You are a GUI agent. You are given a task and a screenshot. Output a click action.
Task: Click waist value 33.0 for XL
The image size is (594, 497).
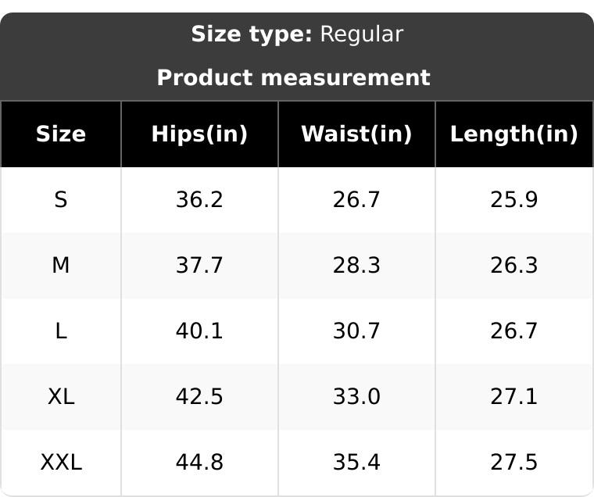356,397
